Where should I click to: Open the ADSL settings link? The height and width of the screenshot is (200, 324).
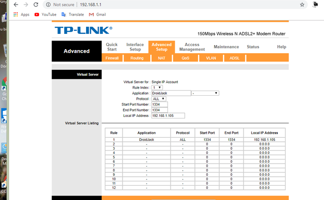(234, 58)
